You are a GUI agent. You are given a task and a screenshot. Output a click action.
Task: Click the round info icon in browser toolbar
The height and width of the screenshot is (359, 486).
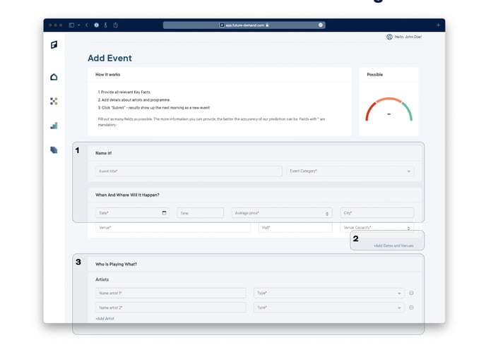click(x=96, y=25)
